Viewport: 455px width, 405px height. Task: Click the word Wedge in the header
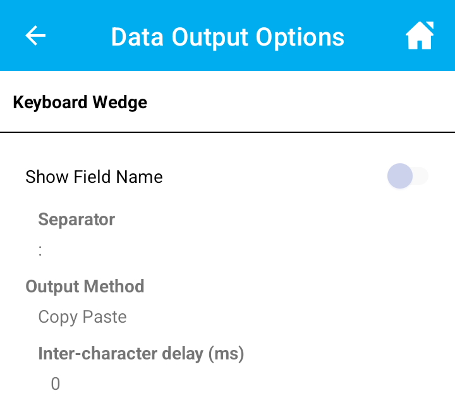click(x=119, y=102)
